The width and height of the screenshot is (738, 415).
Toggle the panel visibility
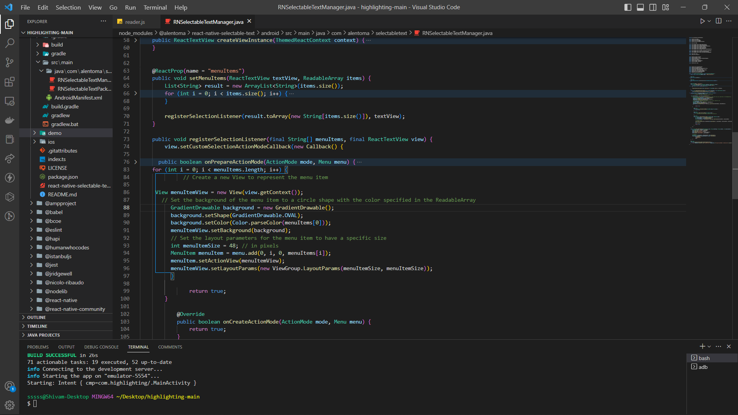(640, 7)
